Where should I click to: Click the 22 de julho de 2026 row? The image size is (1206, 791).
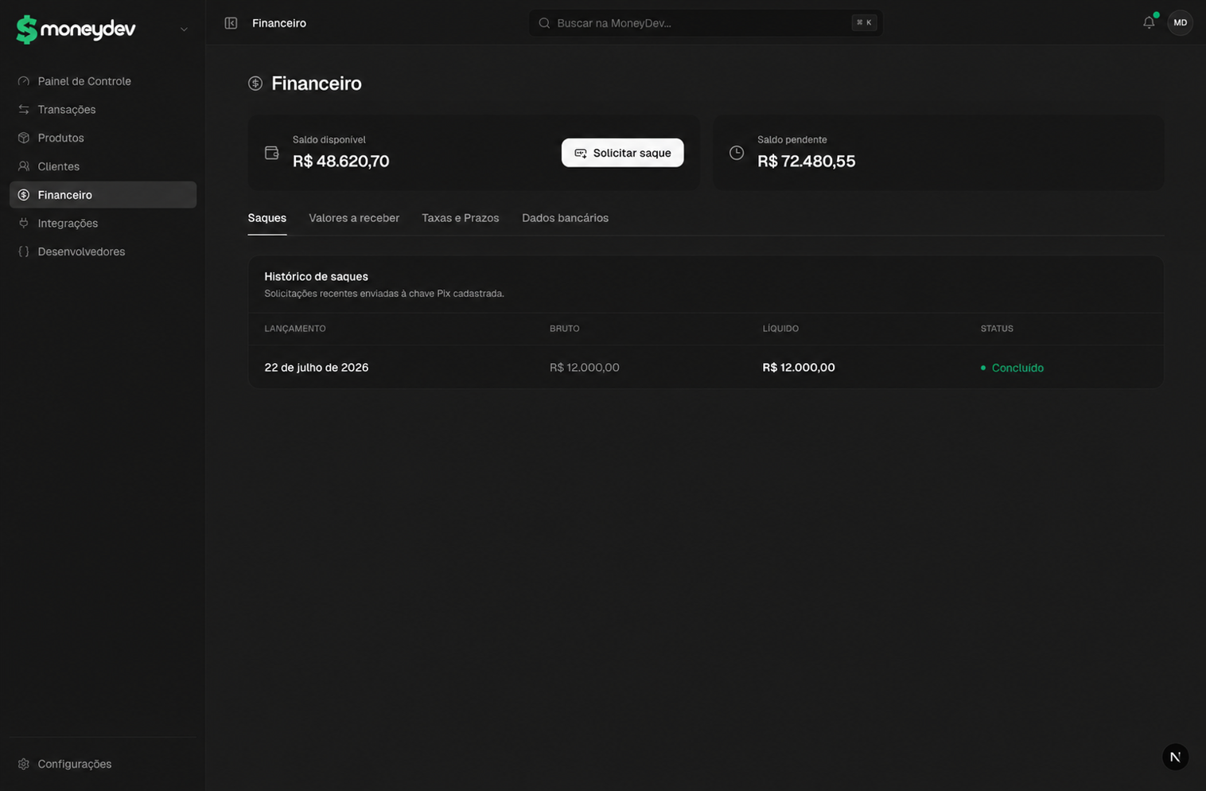click(x=706, y=368)
